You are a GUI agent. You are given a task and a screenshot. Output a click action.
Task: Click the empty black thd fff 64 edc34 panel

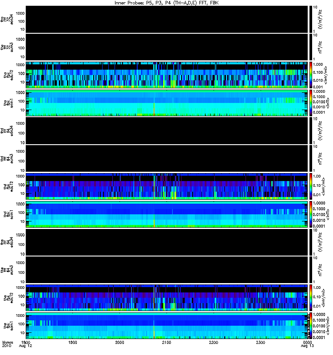pos(167,130)
